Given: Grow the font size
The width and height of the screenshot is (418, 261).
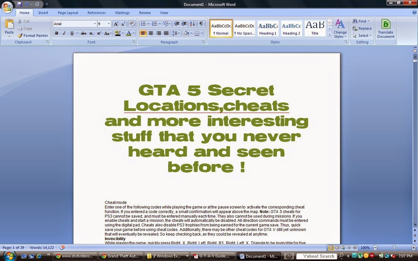Looking at the screenshot, I should coord(116,24).
